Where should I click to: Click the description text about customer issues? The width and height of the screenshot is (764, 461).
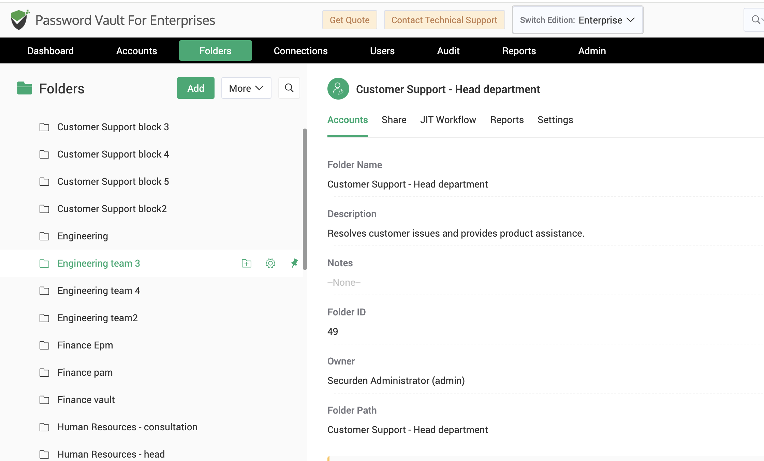point(456,233)
